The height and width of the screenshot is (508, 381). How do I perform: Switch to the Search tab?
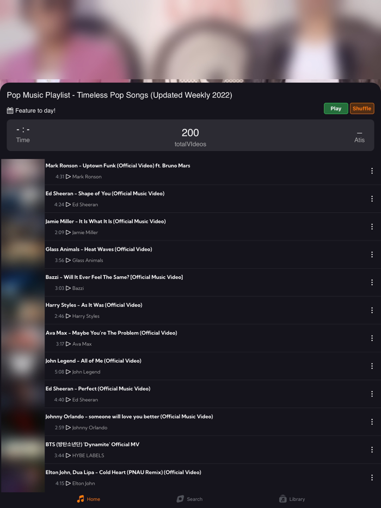pos(189,499)
